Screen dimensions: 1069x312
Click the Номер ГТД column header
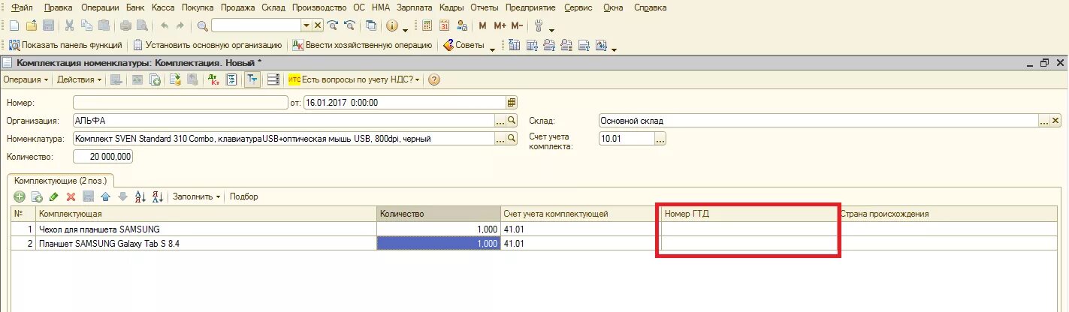point(749,214)
